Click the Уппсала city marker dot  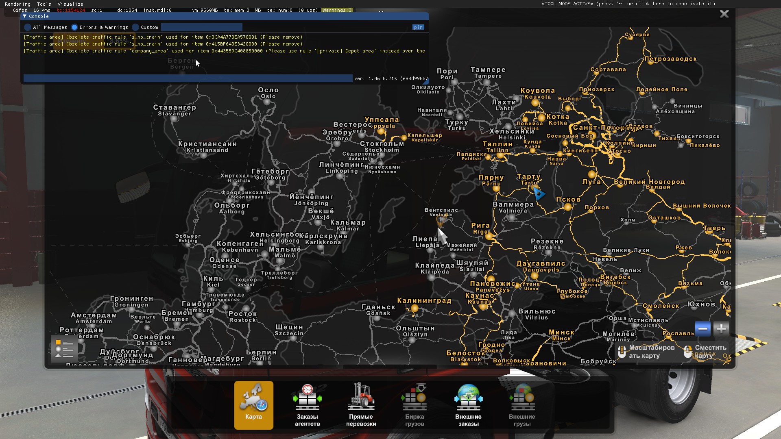click(x=380, y=131)
